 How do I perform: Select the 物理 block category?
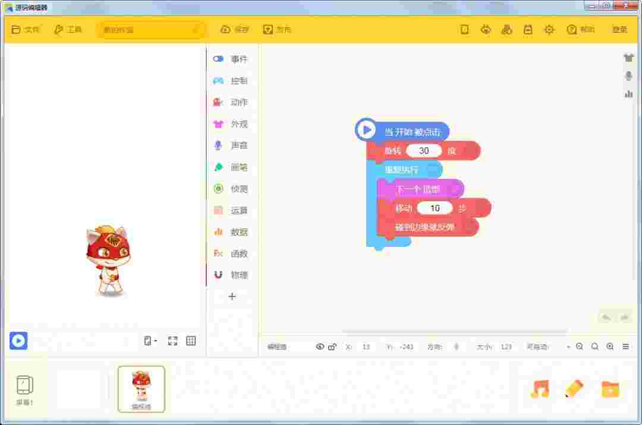pos(232,275)
